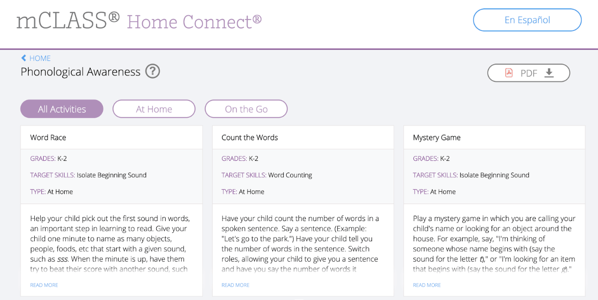598x300 pixels.
Task: Click the download arrow icon
Action: [549, 73]
